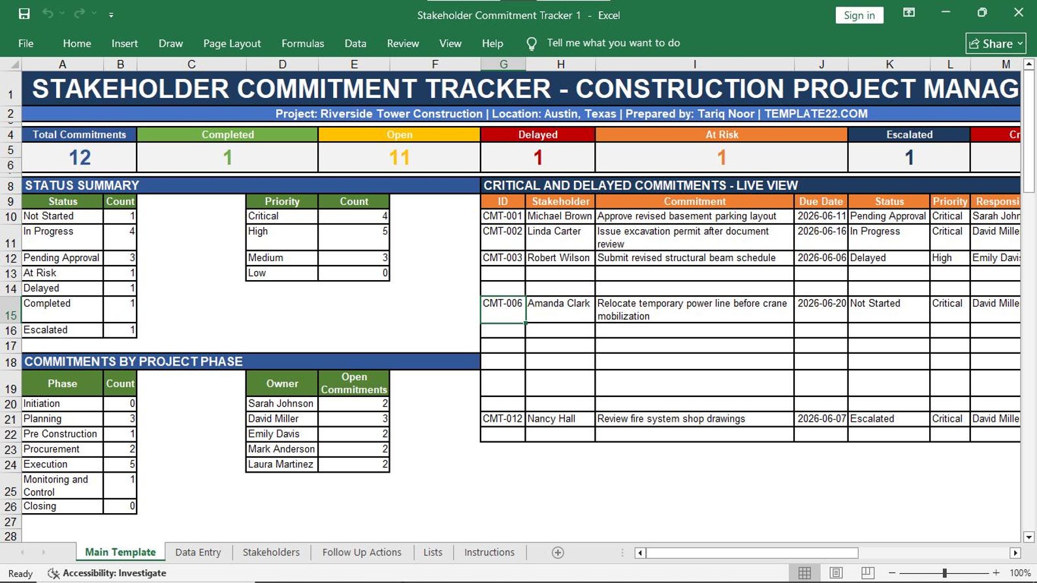Click the next sheet navigation arrow
Viewport: 1037px width, 583px height.
click(x=44, y=552)
